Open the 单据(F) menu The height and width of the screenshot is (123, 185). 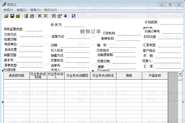point(8,10)
